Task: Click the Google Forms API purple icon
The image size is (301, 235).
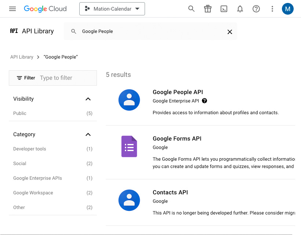Action: click(129, 146)
